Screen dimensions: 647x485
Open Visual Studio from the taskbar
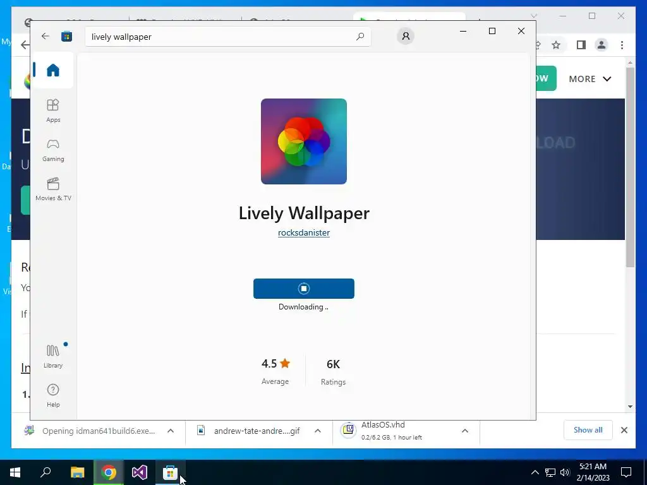(140, 472)
